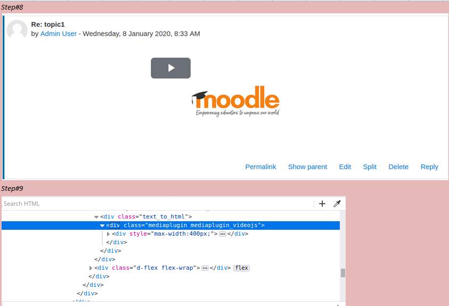Select the d-flex flex-wrap div row
Image resolution: width=449 pixels, height=306 pixels.
tap(170, 268)
